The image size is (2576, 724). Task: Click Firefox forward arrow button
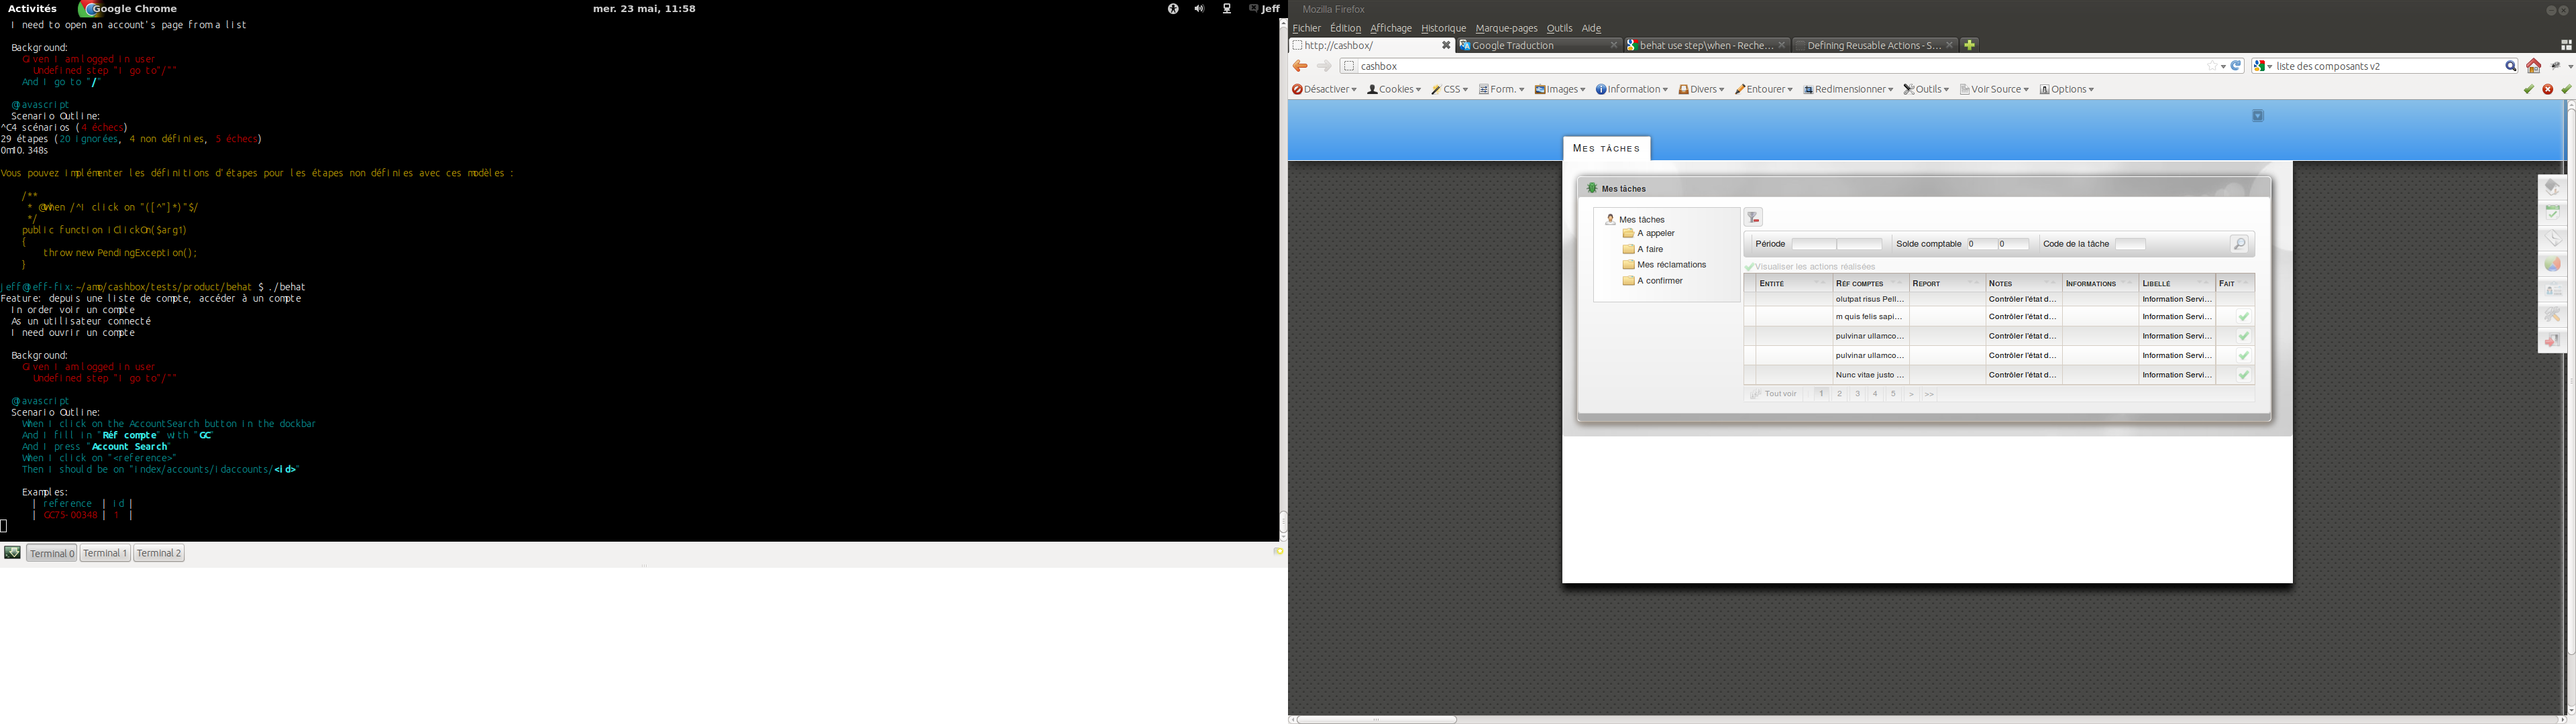tap(1324, 67)
